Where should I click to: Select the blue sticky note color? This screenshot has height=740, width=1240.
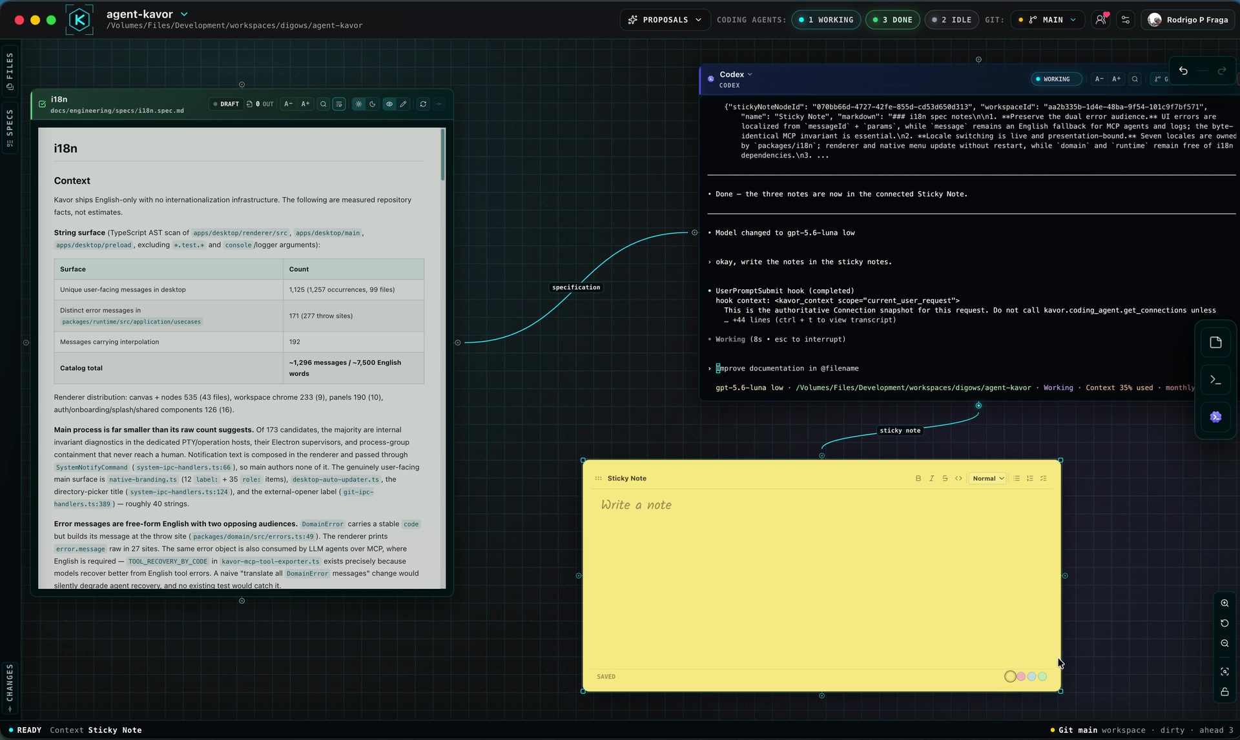1031,677
